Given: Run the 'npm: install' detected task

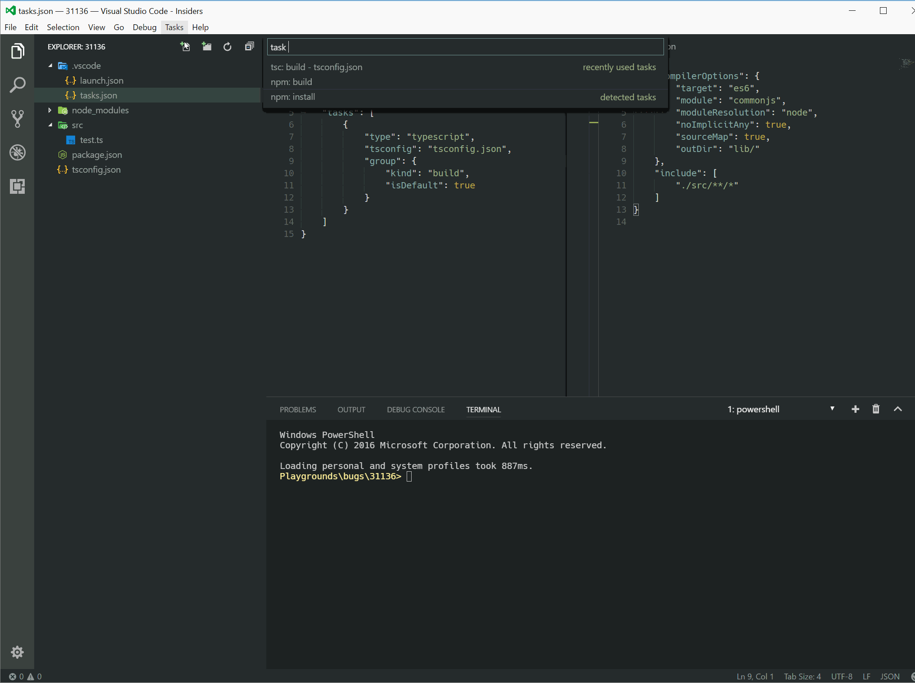Looking at the screenshot, I should point(465,97).
